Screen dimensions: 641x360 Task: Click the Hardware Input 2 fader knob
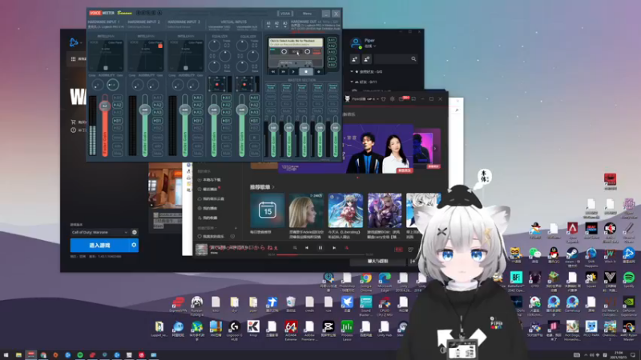pos(145,110)
